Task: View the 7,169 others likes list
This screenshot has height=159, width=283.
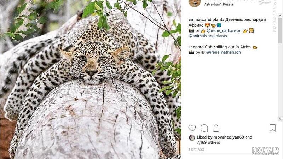Action: tap(208, 142)
